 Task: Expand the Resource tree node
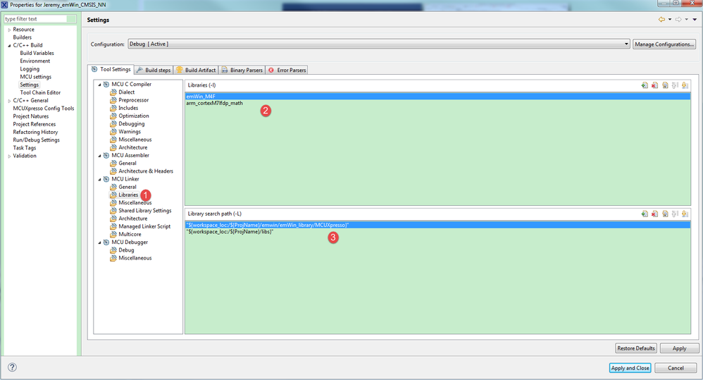[9, 30]
